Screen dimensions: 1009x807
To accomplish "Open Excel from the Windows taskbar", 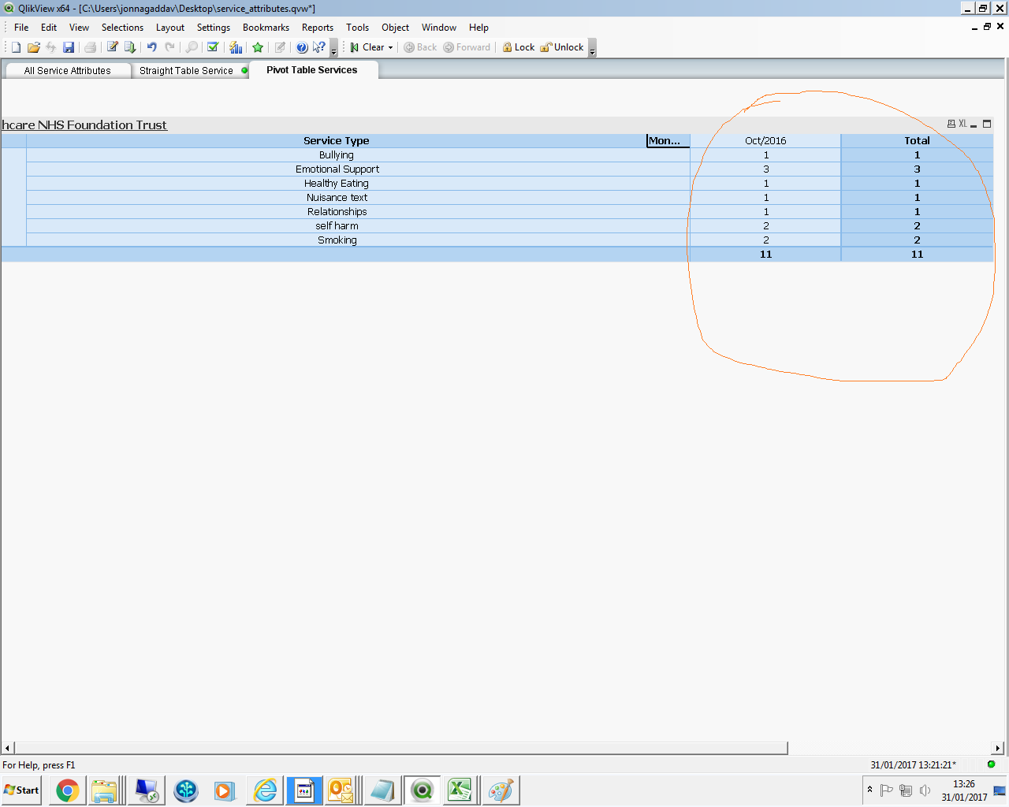I will pos(460,790).
